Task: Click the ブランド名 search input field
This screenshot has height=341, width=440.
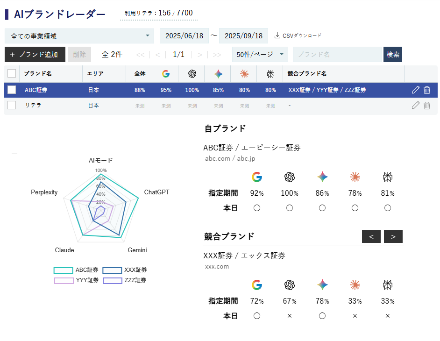Action: click(x=338, y=55)
